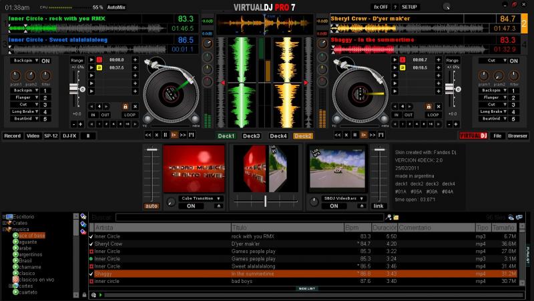Add virtual folder with star plus icon

tap(83, 216)
